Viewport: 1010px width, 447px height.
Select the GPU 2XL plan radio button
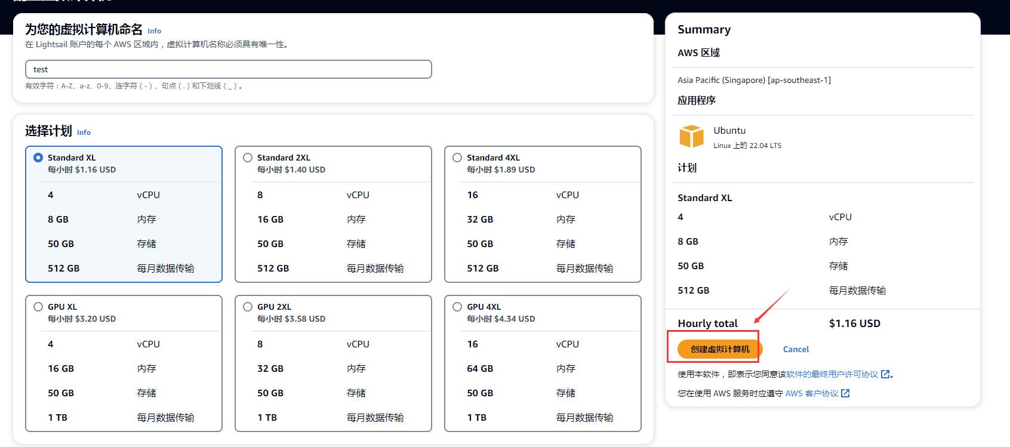(x=248, y=307)
